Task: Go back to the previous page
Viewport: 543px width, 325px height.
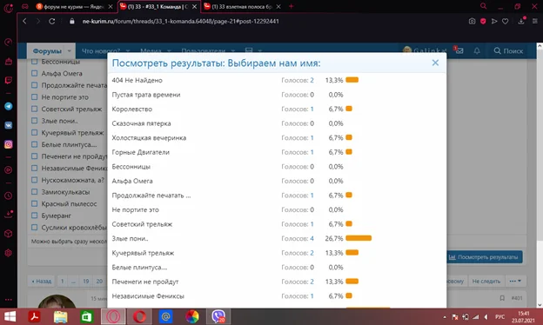Action: 24,21
